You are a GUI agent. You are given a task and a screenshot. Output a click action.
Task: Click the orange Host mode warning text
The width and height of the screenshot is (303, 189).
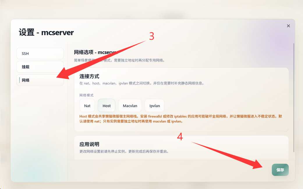coord(181,119)
